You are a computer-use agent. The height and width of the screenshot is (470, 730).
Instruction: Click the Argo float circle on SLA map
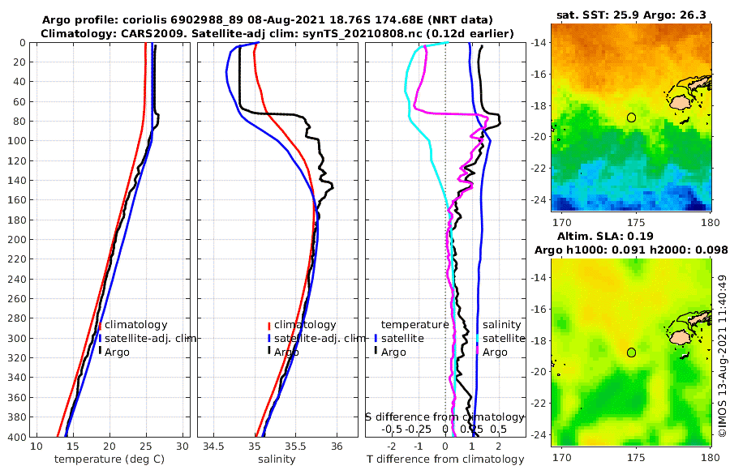click(631, 352)
